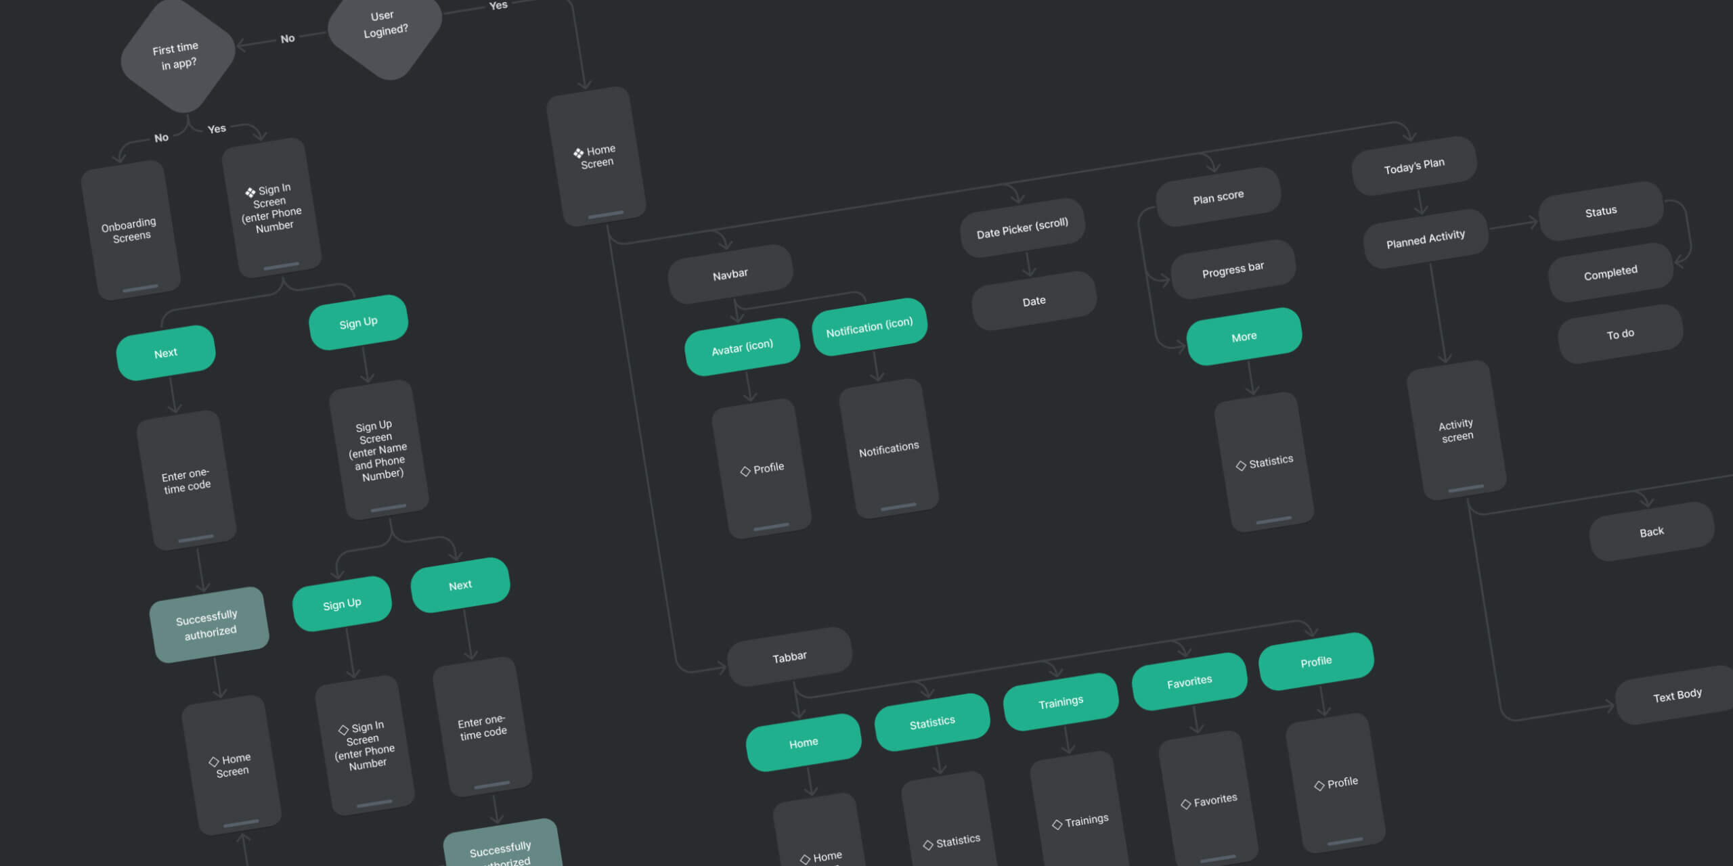
Task: Click the diamond icon beside Trainings screen
Action: [x=1057, y=825]
